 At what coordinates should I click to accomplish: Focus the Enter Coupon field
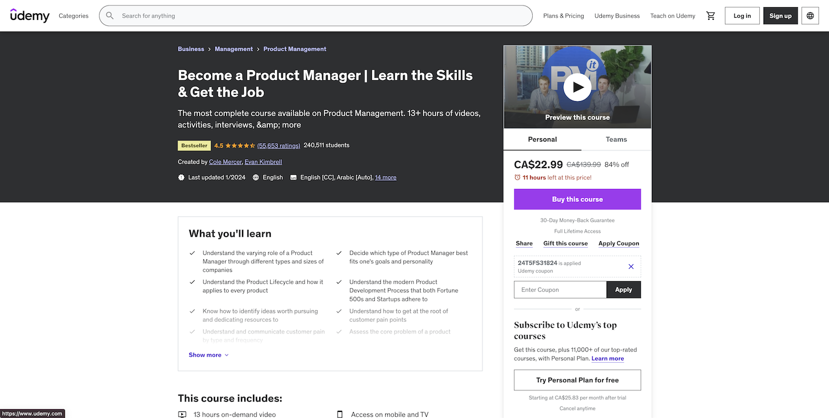(560, 290)
